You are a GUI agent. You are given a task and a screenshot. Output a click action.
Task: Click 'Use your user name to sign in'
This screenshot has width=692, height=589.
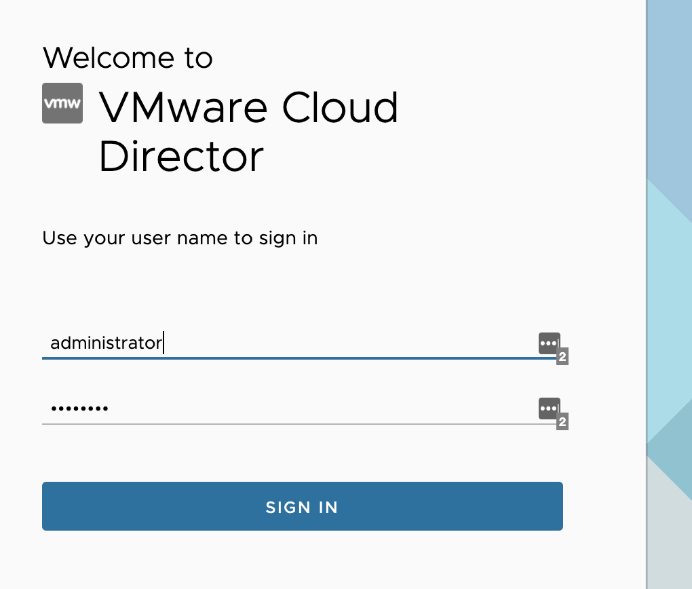click(180, 238)
